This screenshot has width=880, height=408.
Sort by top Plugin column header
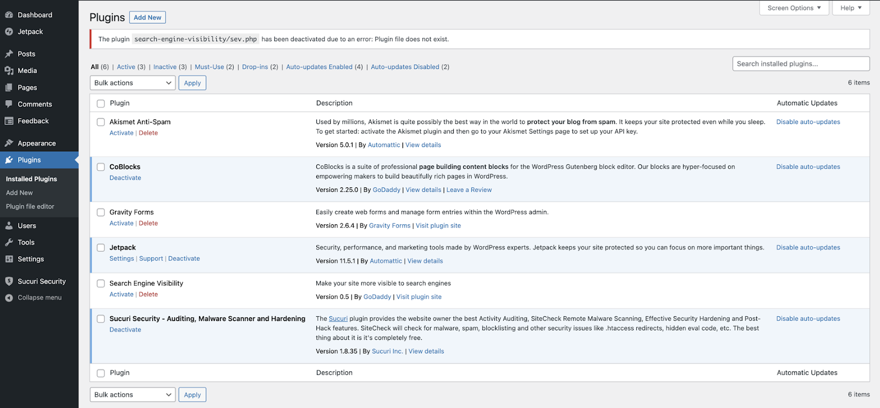click(120, 103)
